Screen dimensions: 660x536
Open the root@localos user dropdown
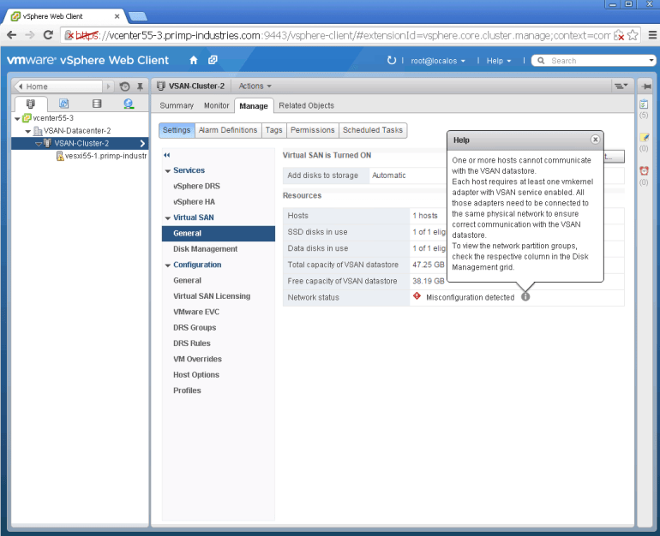(438, 61)
